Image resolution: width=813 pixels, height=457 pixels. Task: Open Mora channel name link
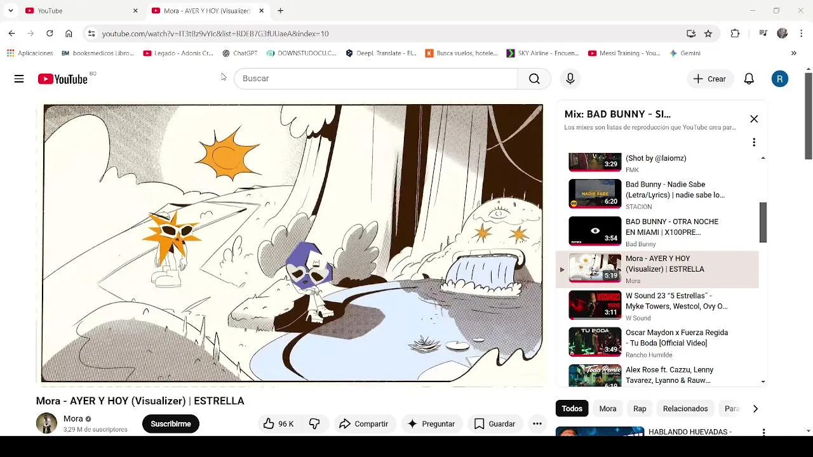coord(73,419)
